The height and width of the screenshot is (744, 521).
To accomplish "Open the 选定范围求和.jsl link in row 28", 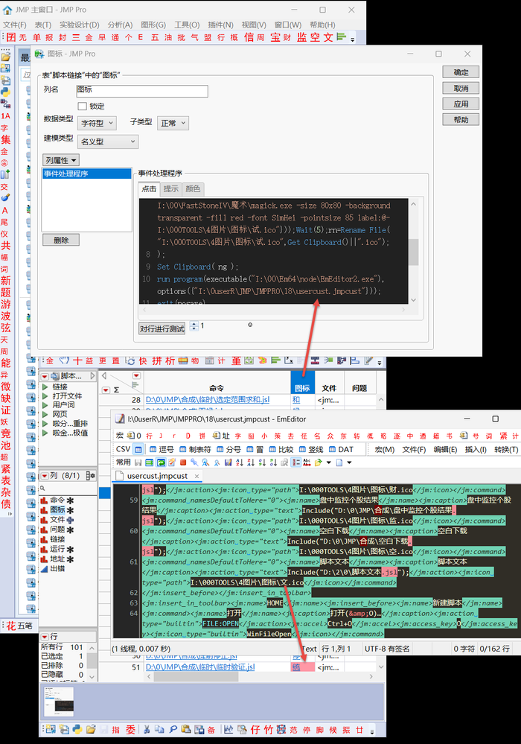I will coord(207,399).
